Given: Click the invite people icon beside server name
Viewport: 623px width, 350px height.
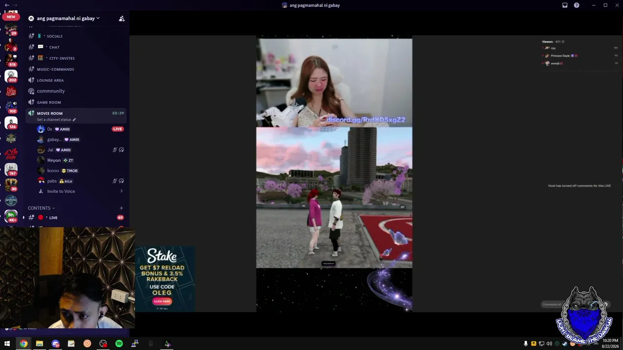Looking at the screenshot, I should coord(122,18).
